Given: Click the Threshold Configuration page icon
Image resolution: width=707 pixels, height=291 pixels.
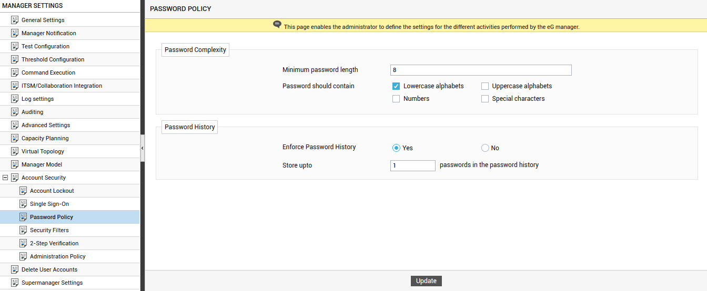Looking at the screenshot, I should pos(15,59).
